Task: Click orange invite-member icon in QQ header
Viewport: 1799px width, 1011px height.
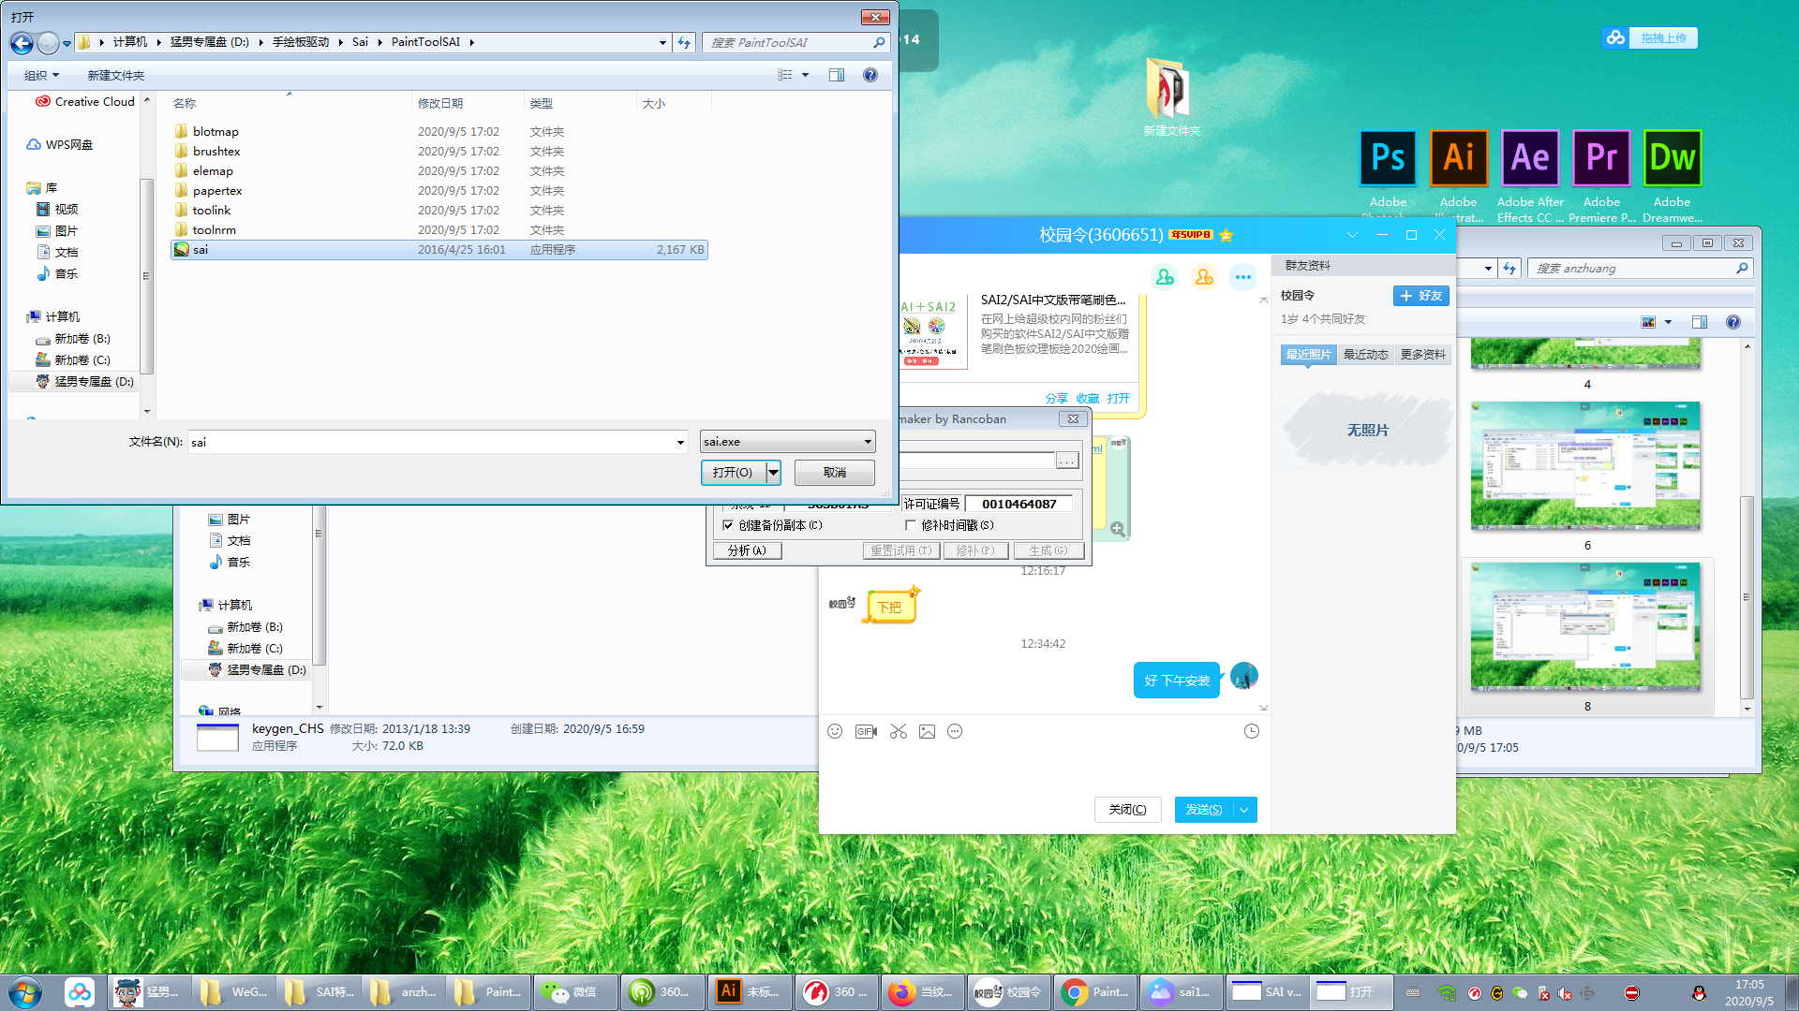Action: click(1204, 277)
